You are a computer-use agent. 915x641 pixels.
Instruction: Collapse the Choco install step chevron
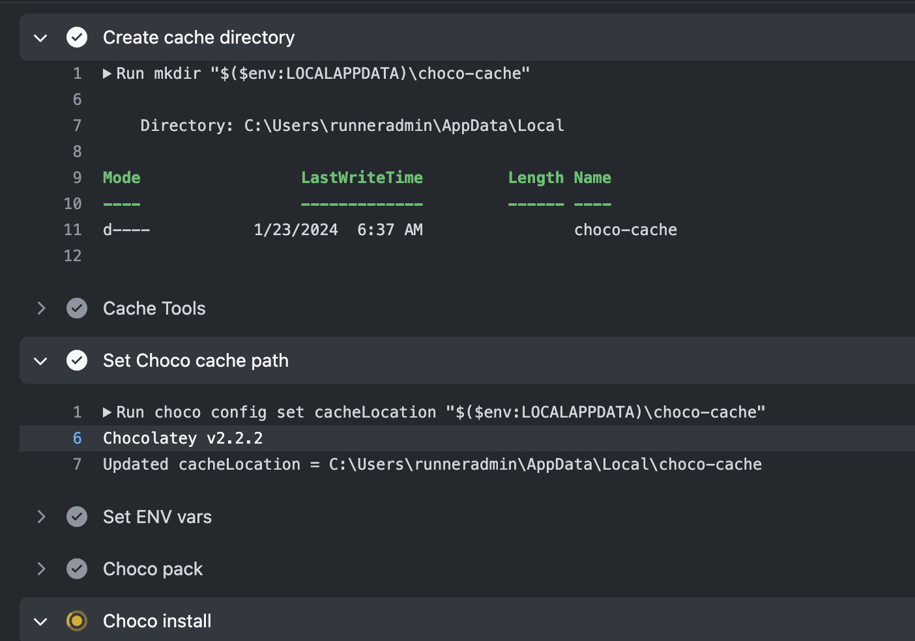coord(40,621)
